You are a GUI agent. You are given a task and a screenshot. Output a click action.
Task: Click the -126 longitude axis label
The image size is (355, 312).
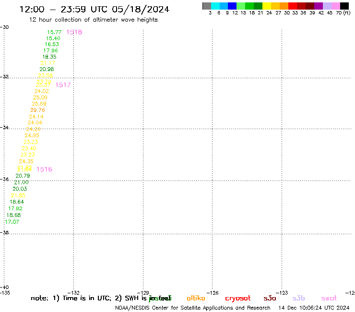tap(213, 293)
